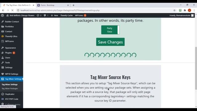This screenshot has height=111, width=197.
Task: Click the WP10 Settings shield icon
Action: 2,74
